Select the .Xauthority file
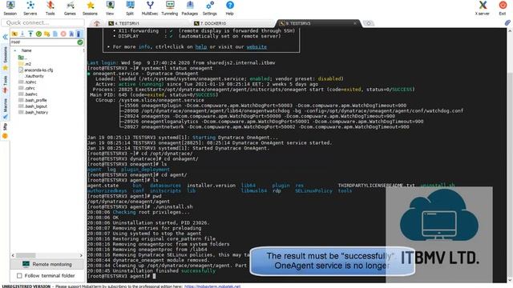Viewport: 513px width, 288px height. (31, 76)
